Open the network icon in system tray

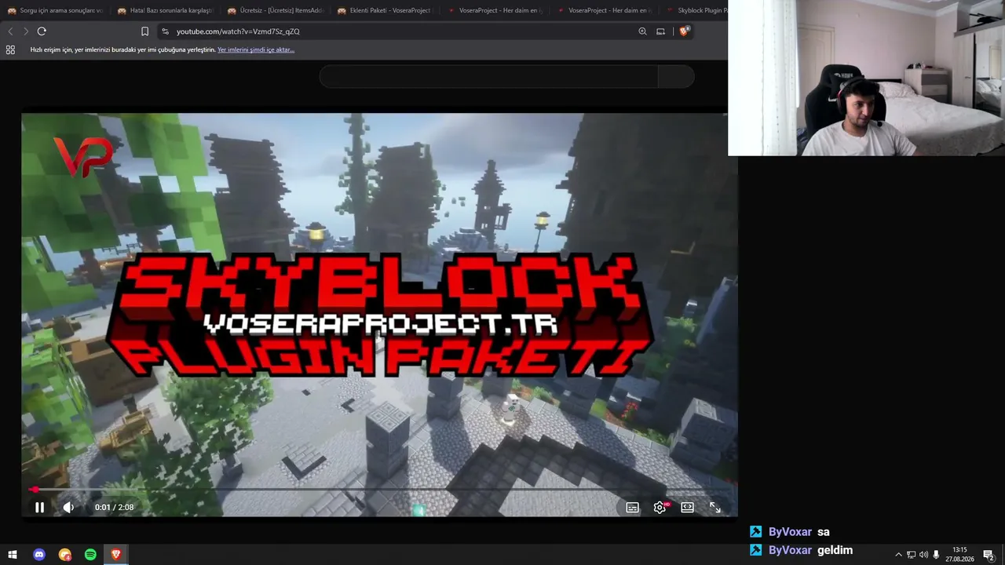pyautogui.click(x=911, y=555)
